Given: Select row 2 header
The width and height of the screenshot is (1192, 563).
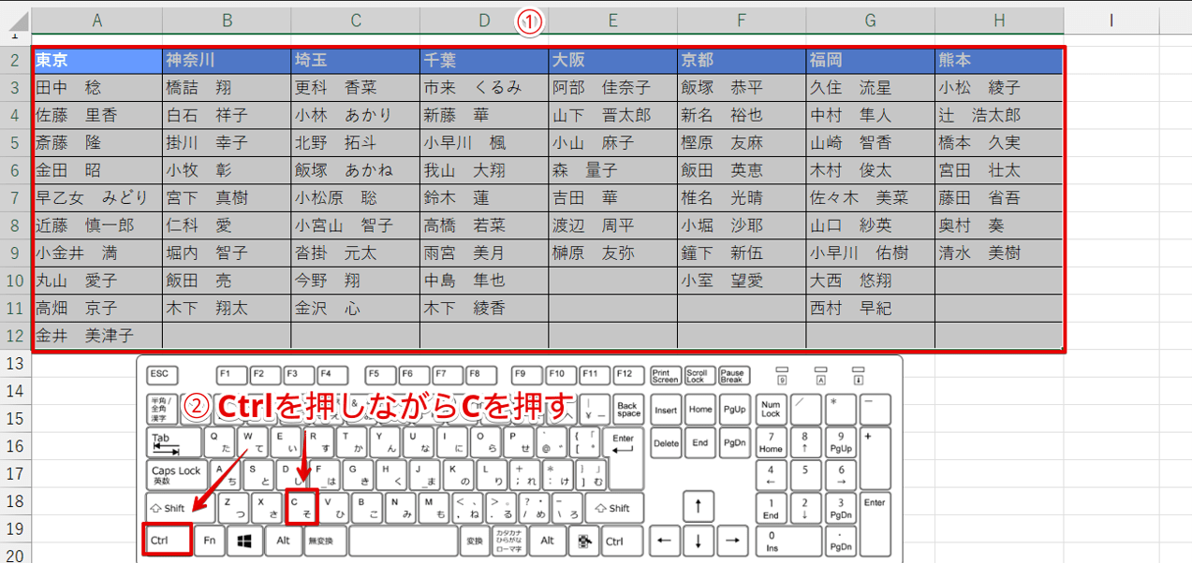Looking at the screenshot, I should point(15,61).
